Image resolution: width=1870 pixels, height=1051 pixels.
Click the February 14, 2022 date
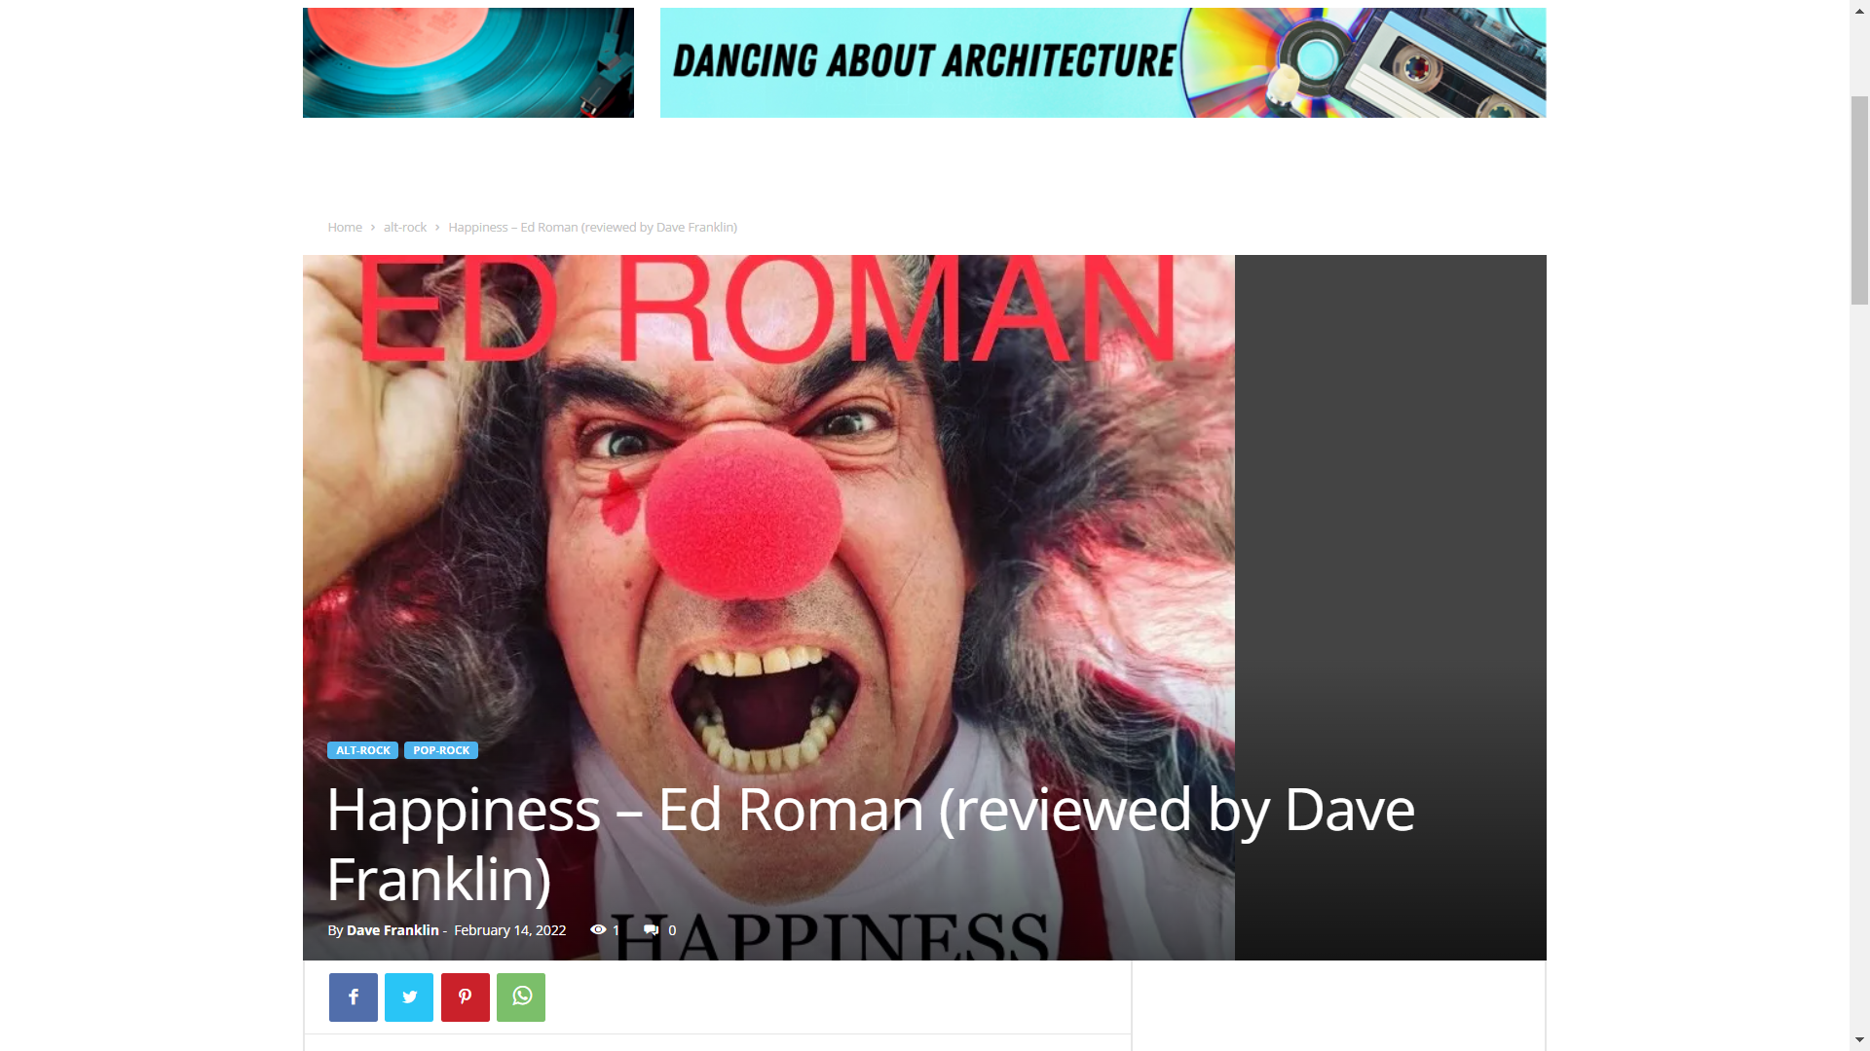tap(509, 930)
